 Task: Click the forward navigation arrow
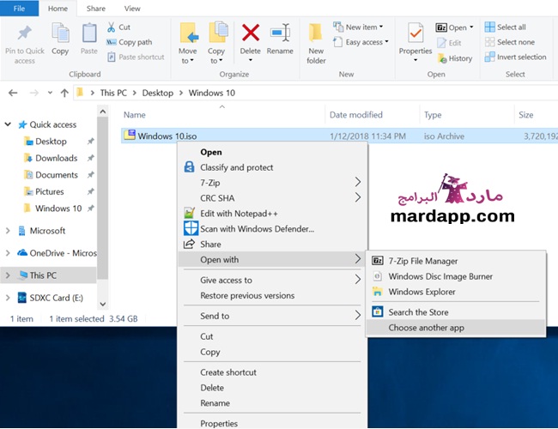[x=33, y=93]
